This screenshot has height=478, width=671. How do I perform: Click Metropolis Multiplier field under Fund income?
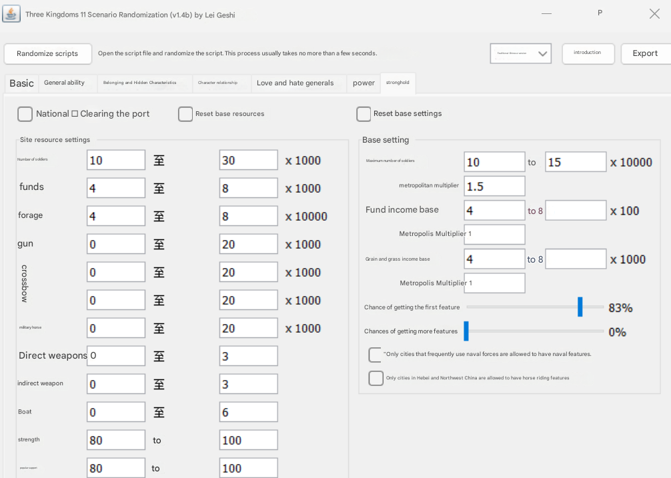click(495, 235)
